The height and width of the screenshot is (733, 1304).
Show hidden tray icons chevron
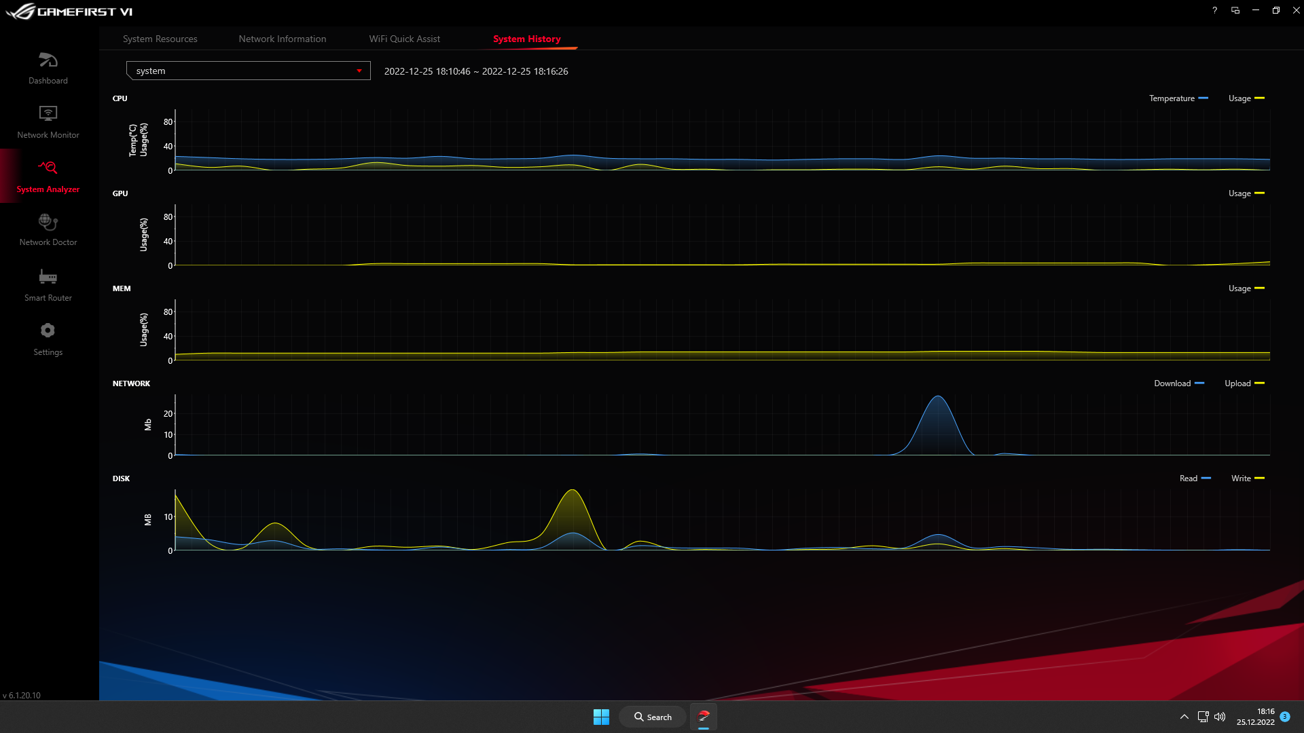tap(1184, 717)
